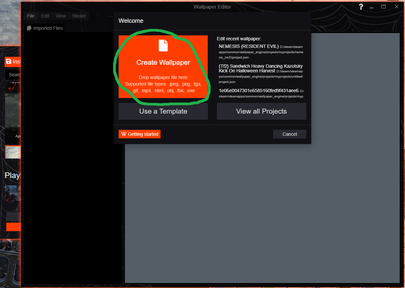Click the Edit recent wallpaper label

point(239,39)
